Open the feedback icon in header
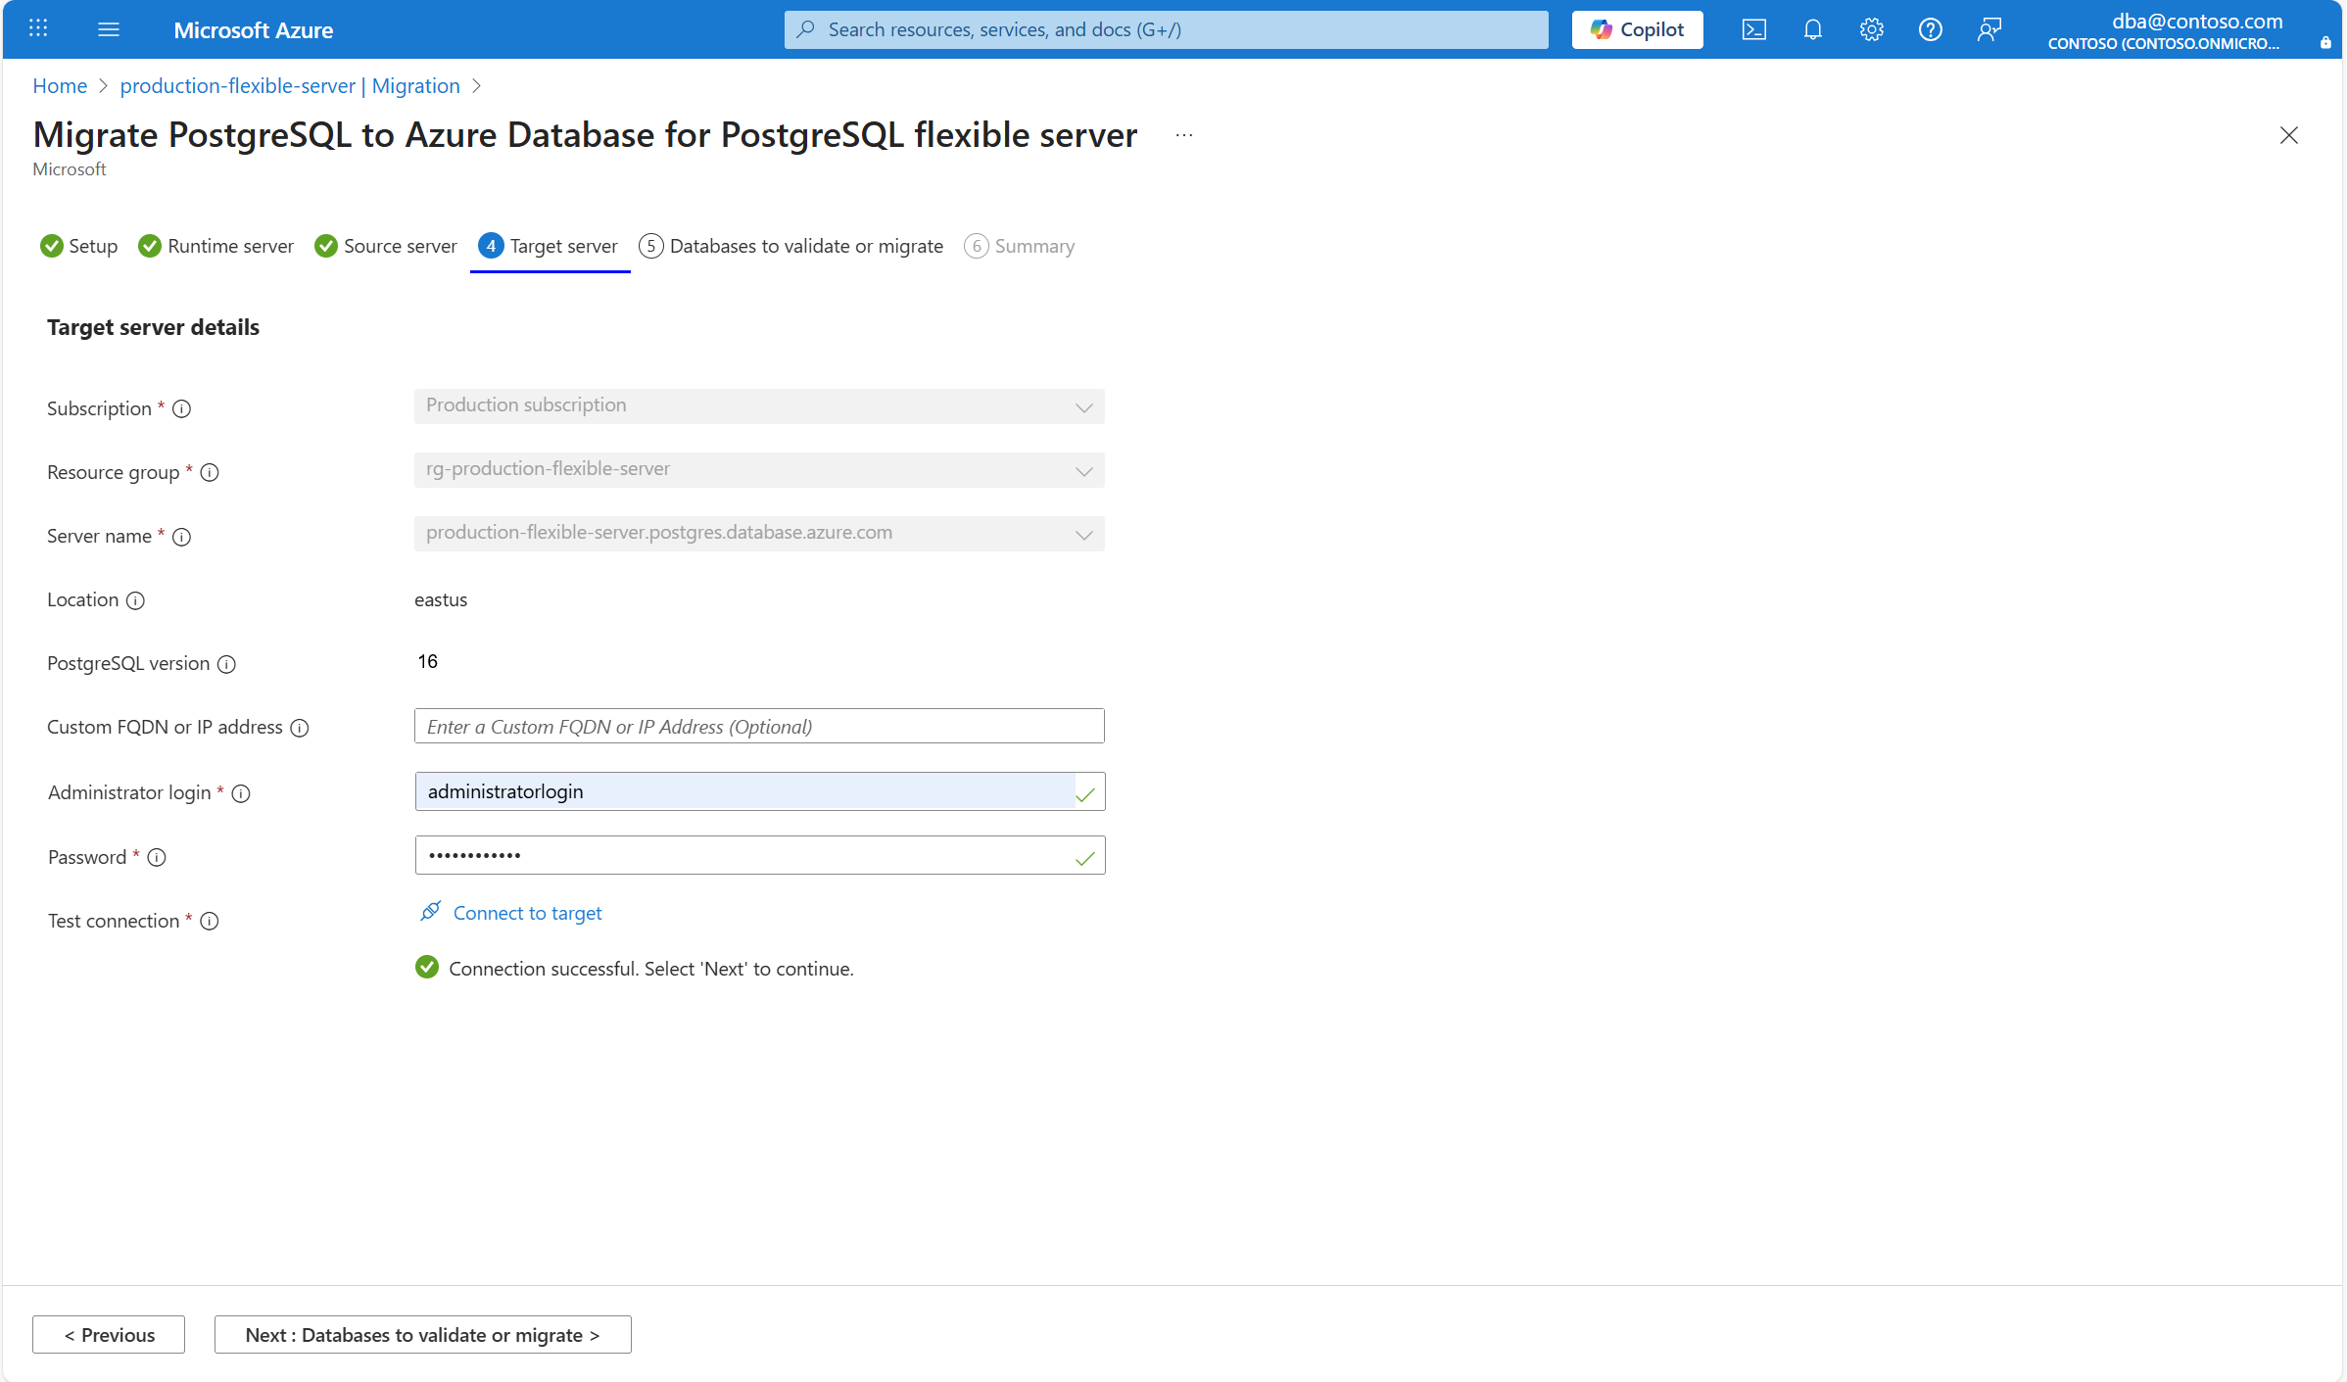 click(1988, 29)
